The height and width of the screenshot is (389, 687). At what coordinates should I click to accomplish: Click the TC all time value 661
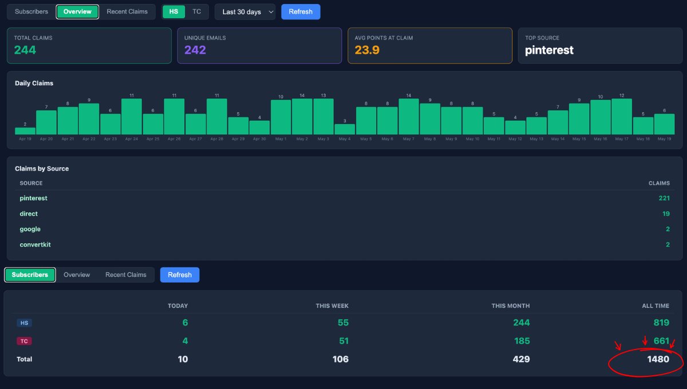(x=661, y=341)
